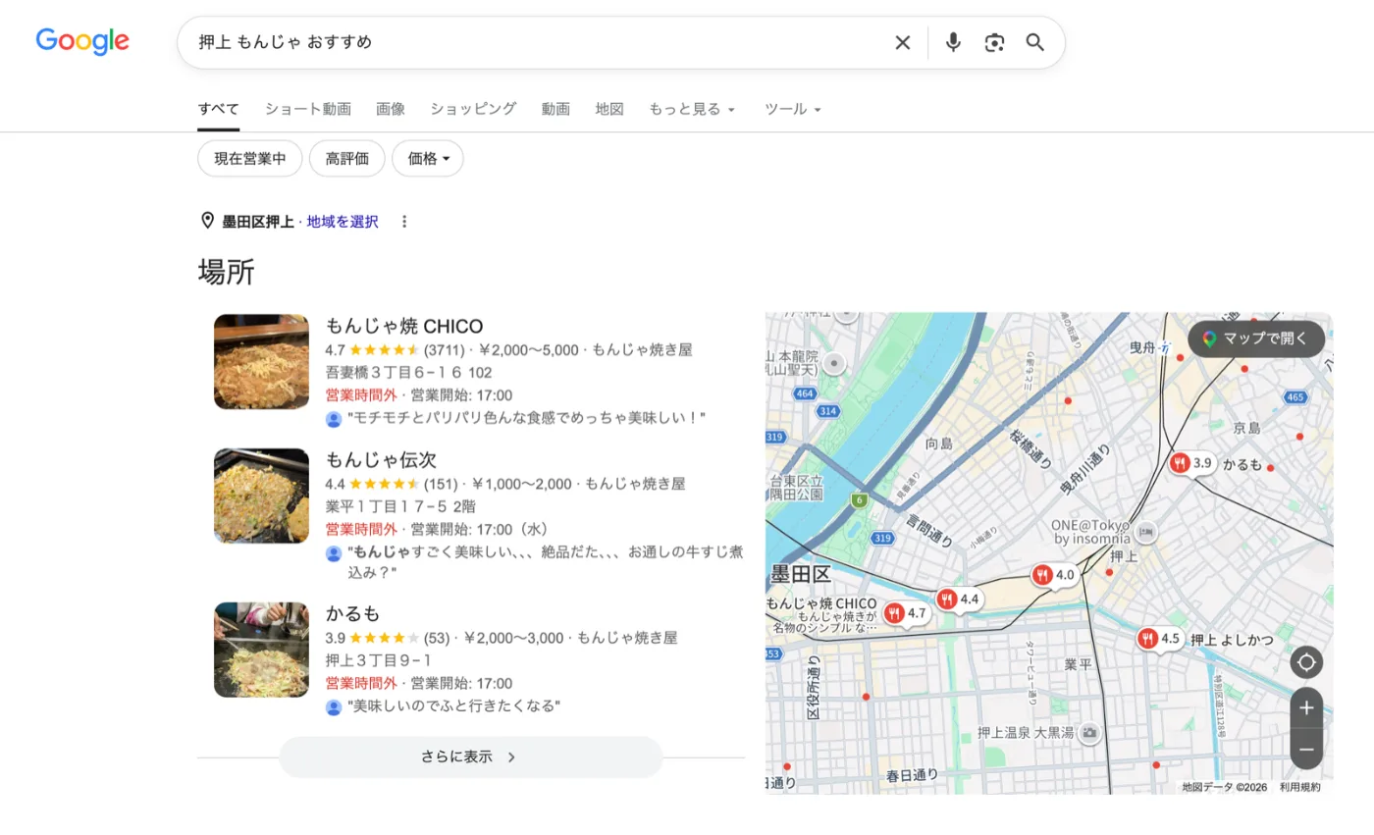
Task: Click ONE@Tokyo by insomnia map label
Action: (1093, 532)
